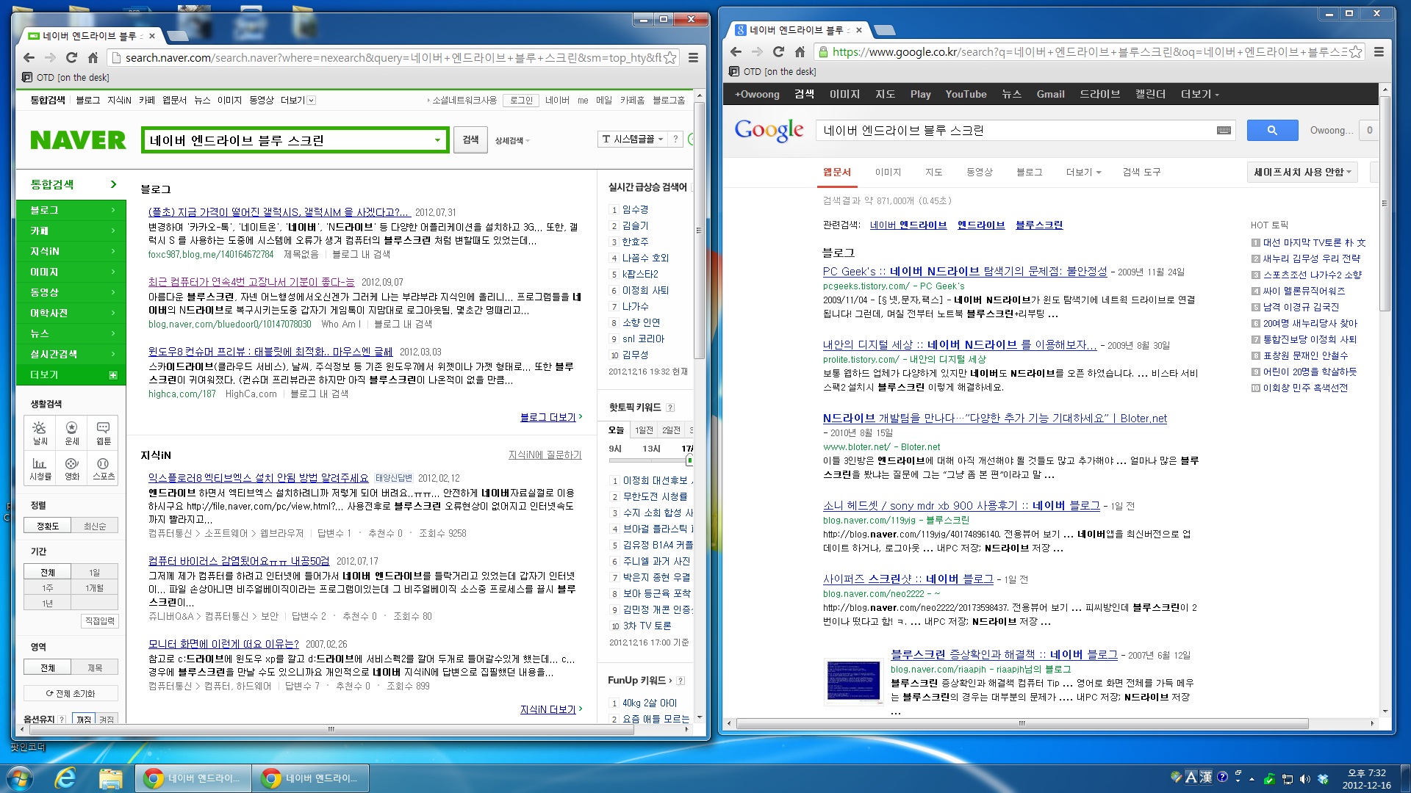Image resolution: width=1411 pixels, height=793 pixels.
Task: Select 최신순 sort option
Action: click(95, 526)
